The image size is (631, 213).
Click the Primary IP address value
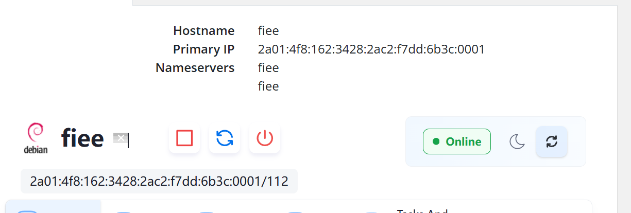[371, 49]
